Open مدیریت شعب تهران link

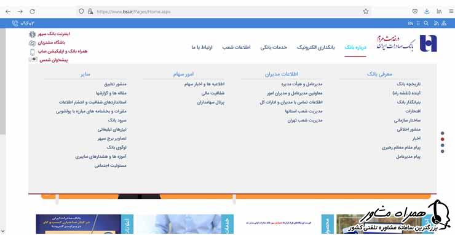(x=305, y=120)
